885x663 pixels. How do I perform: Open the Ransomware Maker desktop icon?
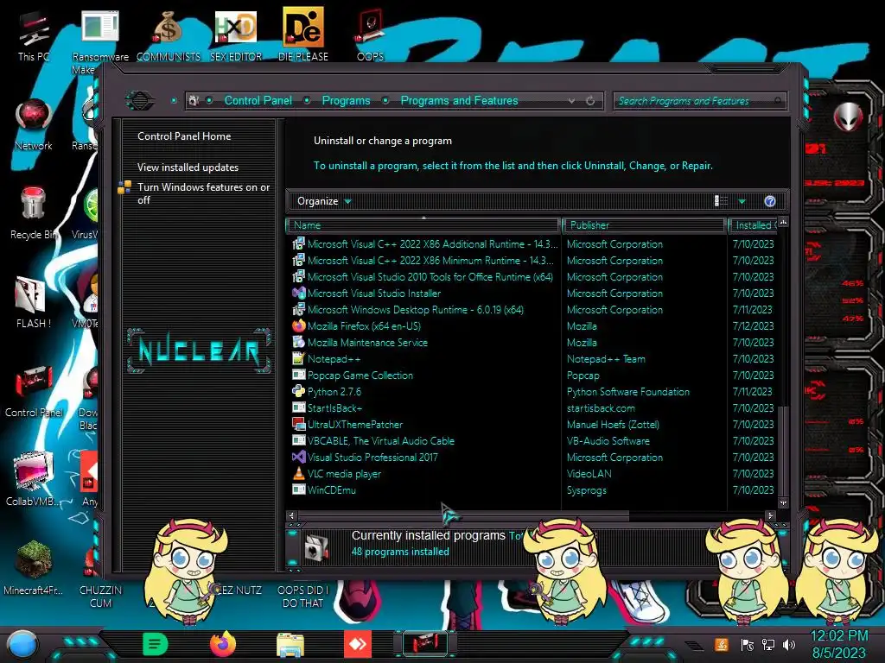coord(100,41)
